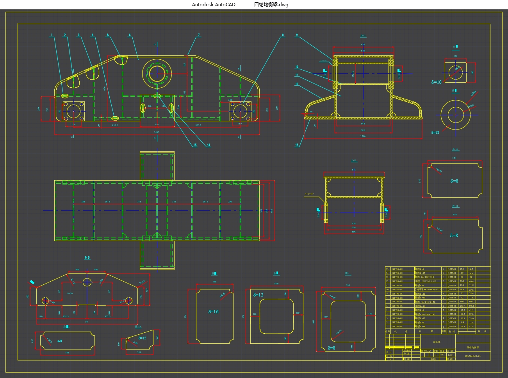
Task: Select part callout balloon number 1
Action: click(51, 35)
